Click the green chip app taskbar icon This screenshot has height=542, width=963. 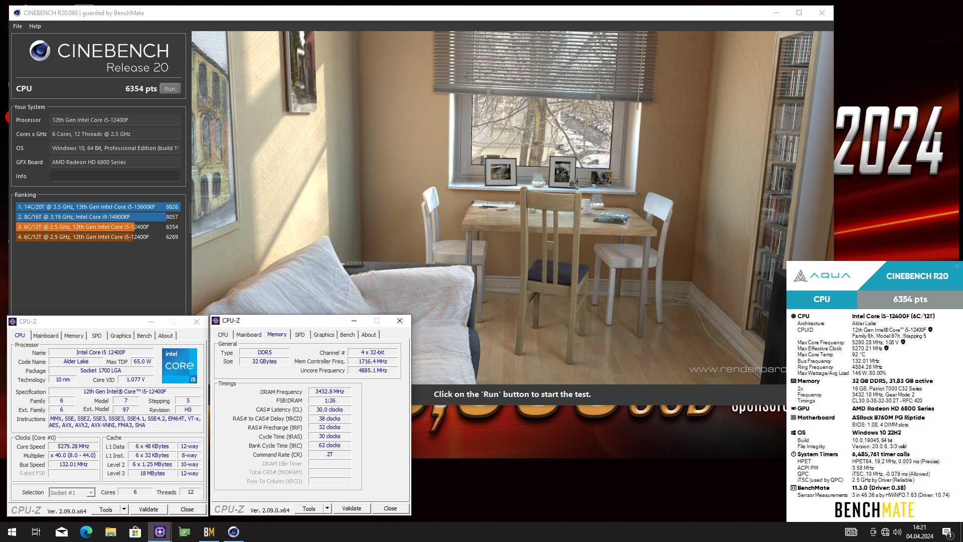tap(185, 532)
